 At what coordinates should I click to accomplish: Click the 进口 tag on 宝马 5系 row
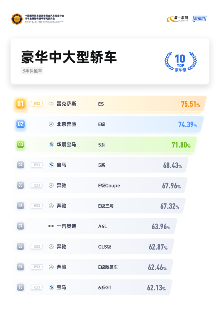(x=37, y=165)
